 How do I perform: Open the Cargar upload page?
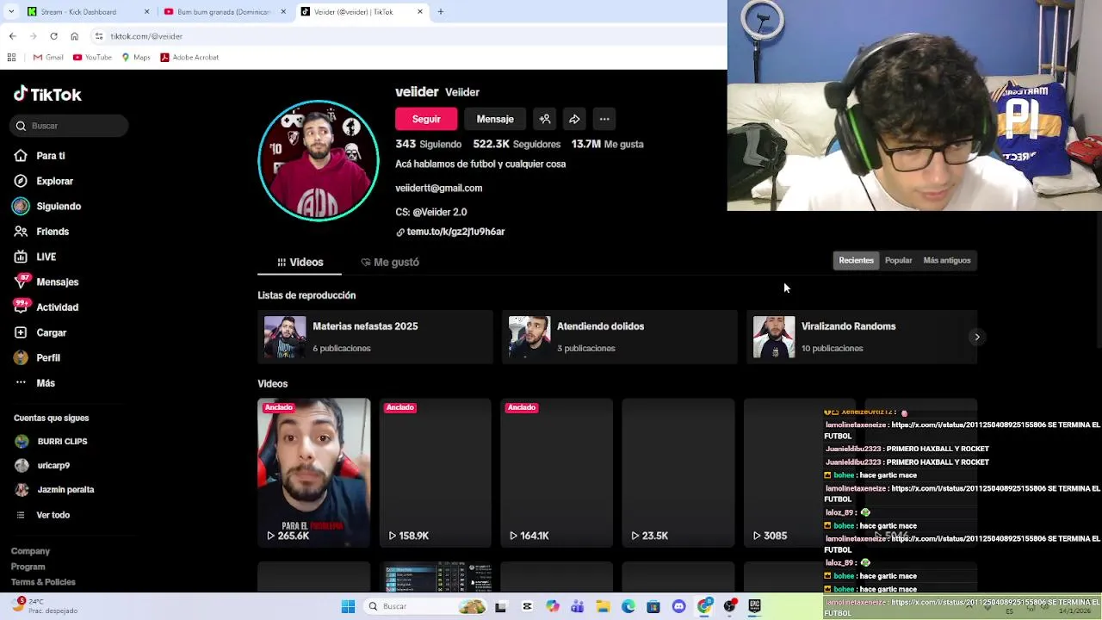tap(40, 332)
